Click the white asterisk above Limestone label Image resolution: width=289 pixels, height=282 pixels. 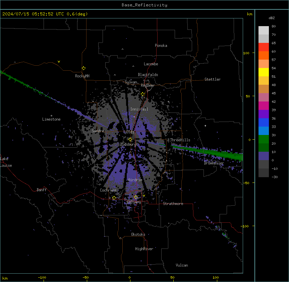pyautogui.click(x=51, y=116)
